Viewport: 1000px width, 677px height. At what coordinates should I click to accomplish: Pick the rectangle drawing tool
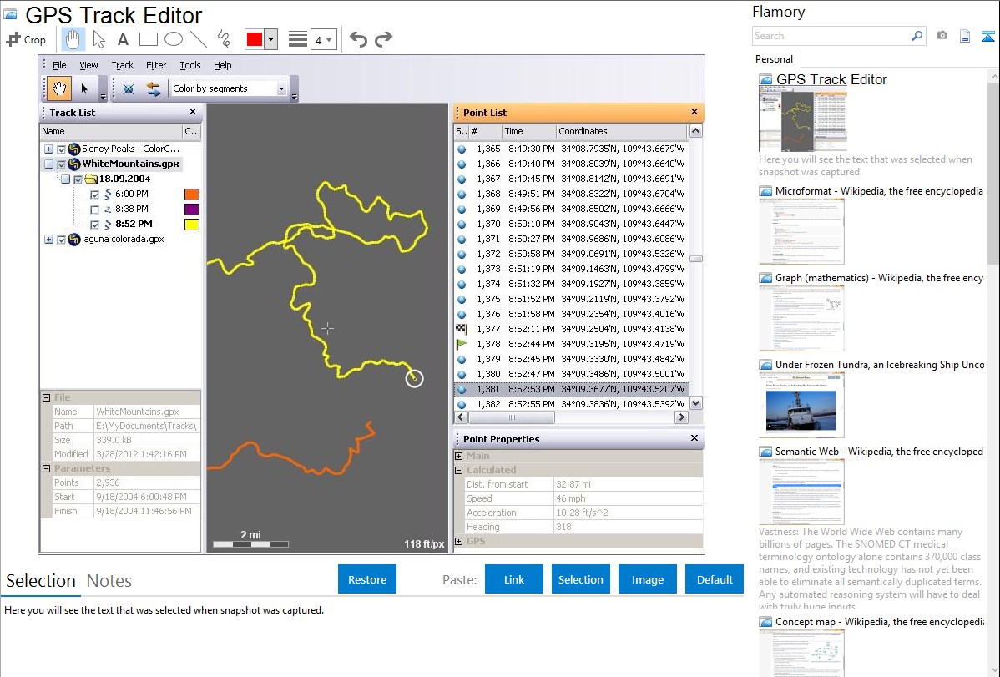148,39
